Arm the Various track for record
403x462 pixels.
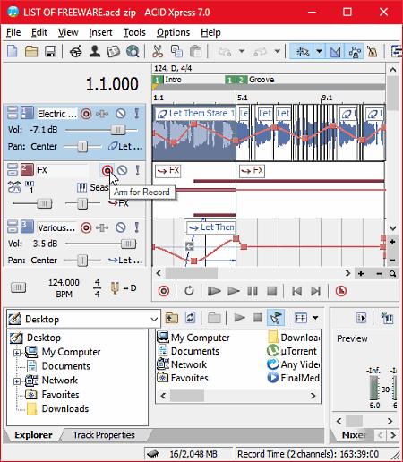86,227
